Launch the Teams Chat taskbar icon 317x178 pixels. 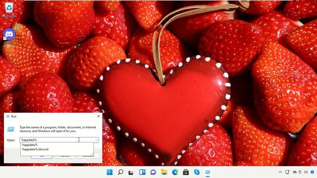click(153, 172)
